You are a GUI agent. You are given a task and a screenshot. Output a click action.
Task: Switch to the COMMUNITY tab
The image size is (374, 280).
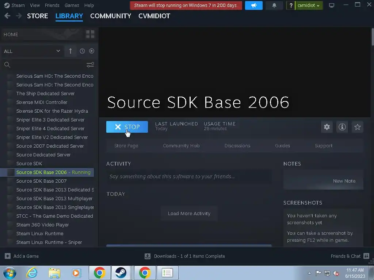point(111,16)
